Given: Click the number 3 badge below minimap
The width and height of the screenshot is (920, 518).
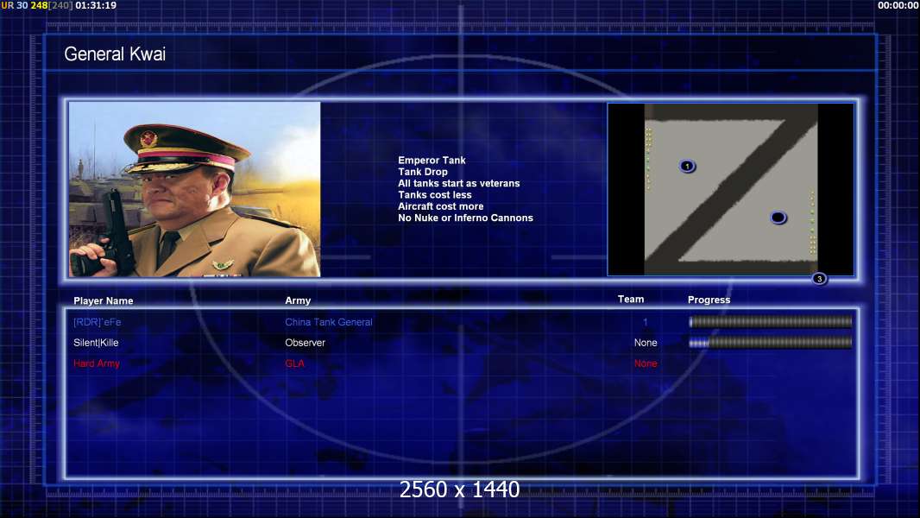Looking at the screenshot, I should pyautogui.click(x=819, y=279).
